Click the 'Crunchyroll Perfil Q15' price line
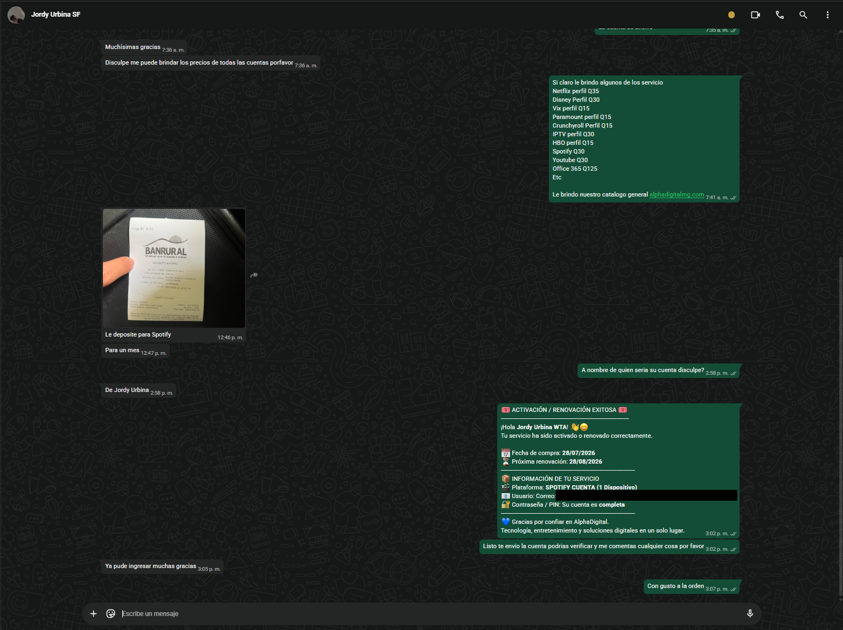 point(582,125)
